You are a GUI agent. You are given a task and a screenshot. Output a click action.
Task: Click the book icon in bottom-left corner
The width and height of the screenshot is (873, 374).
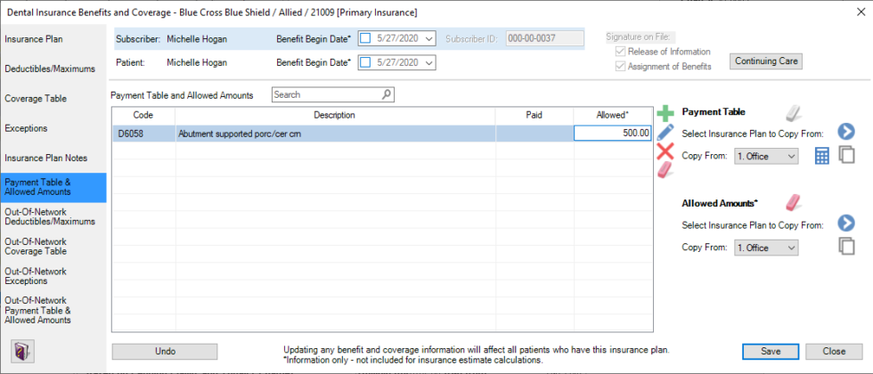click(x=20, y=349)
